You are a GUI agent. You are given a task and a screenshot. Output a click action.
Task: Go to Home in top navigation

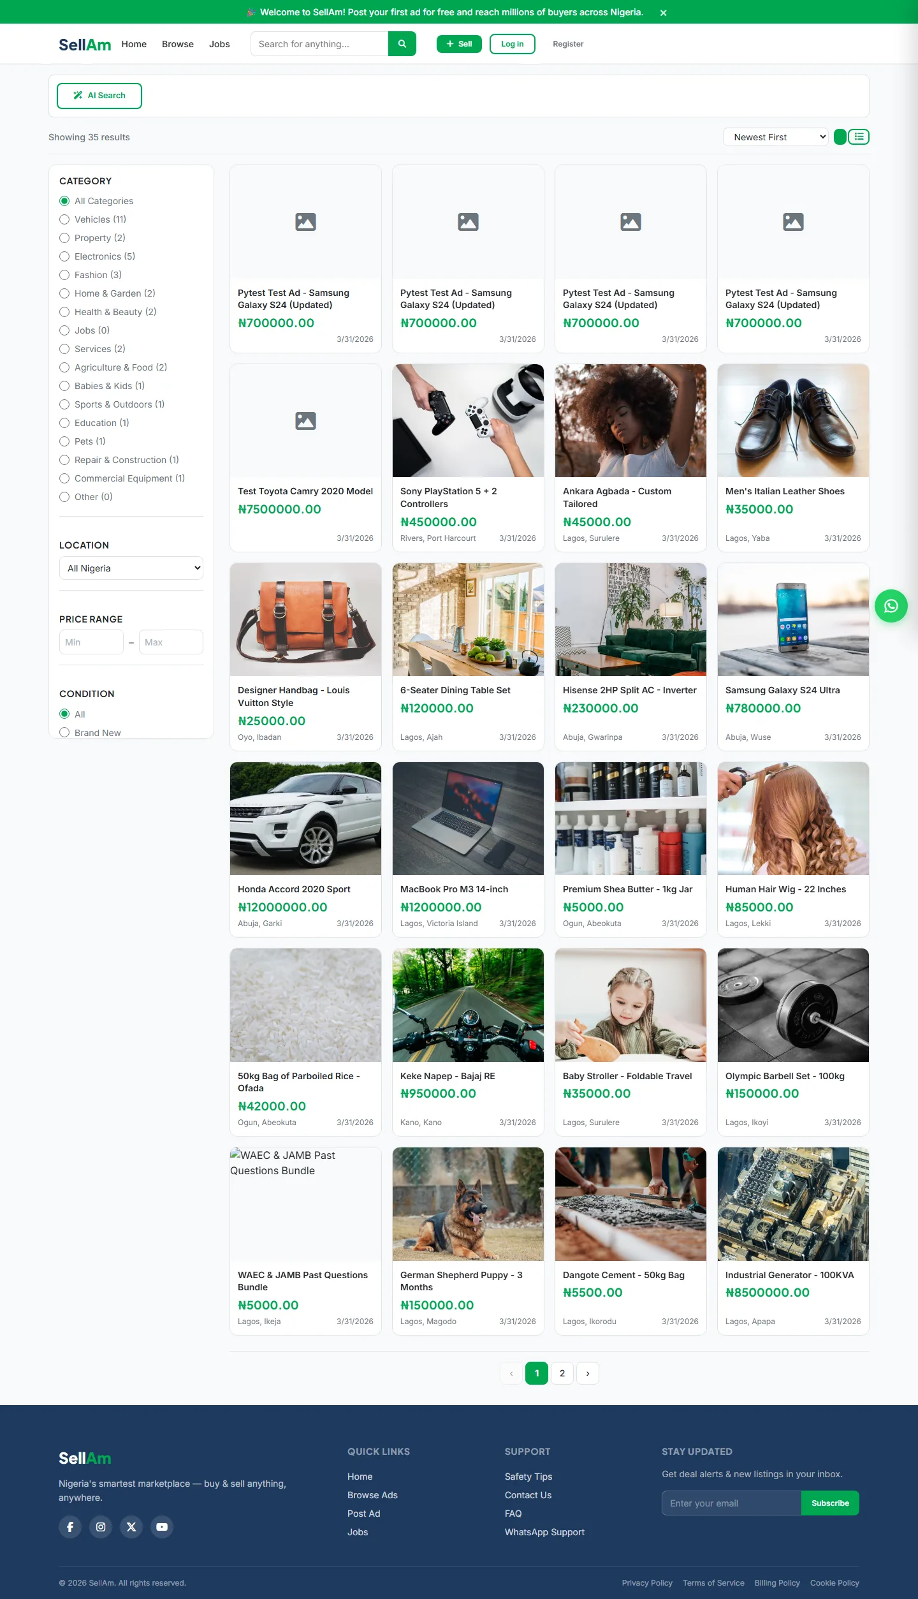(134, 44)
